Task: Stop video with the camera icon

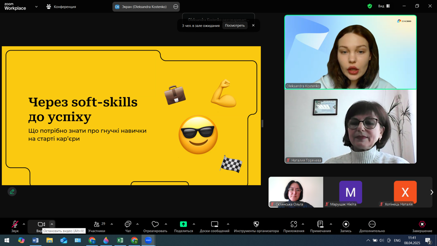Action: click(41, 224)
